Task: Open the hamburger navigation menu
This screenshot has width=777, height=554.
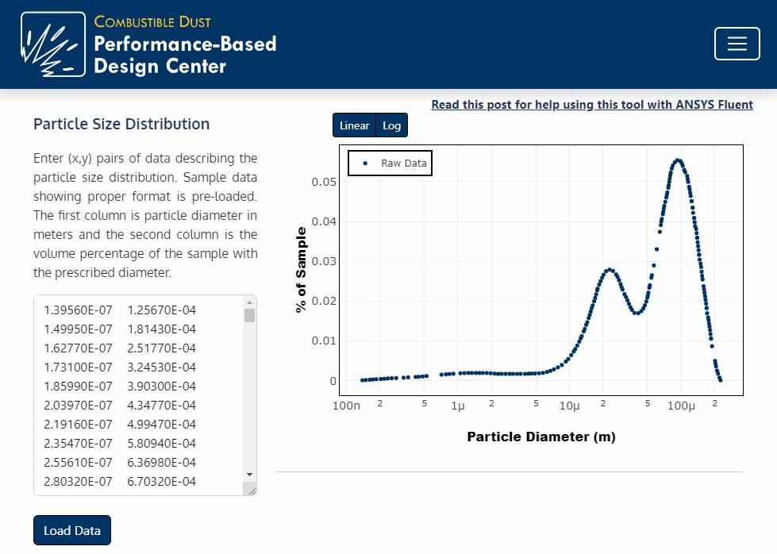Action: tap(737, 44)
